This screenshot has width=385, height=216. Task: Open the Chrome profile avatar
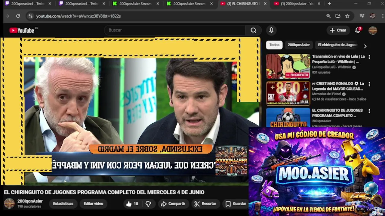[372, 16]
